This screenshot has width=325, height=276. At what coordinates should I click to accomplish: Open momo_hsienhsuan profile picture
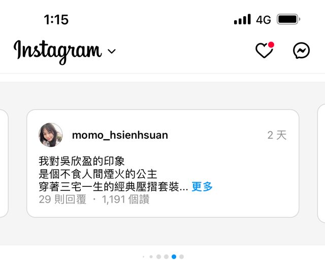pos(51,135)
